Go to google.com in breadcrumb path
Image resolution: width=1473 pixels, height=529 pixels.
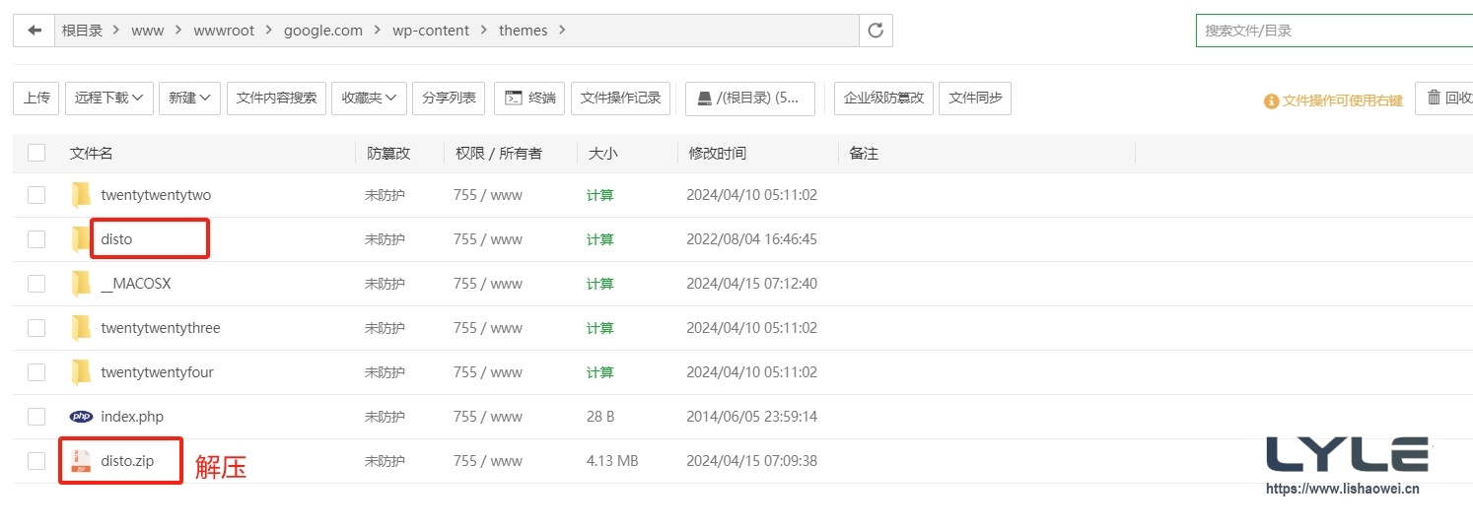pos(323,31)
